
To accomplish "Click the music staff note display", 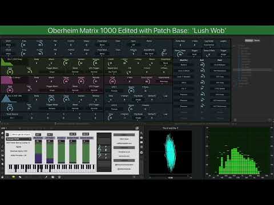I will [104, 152].
